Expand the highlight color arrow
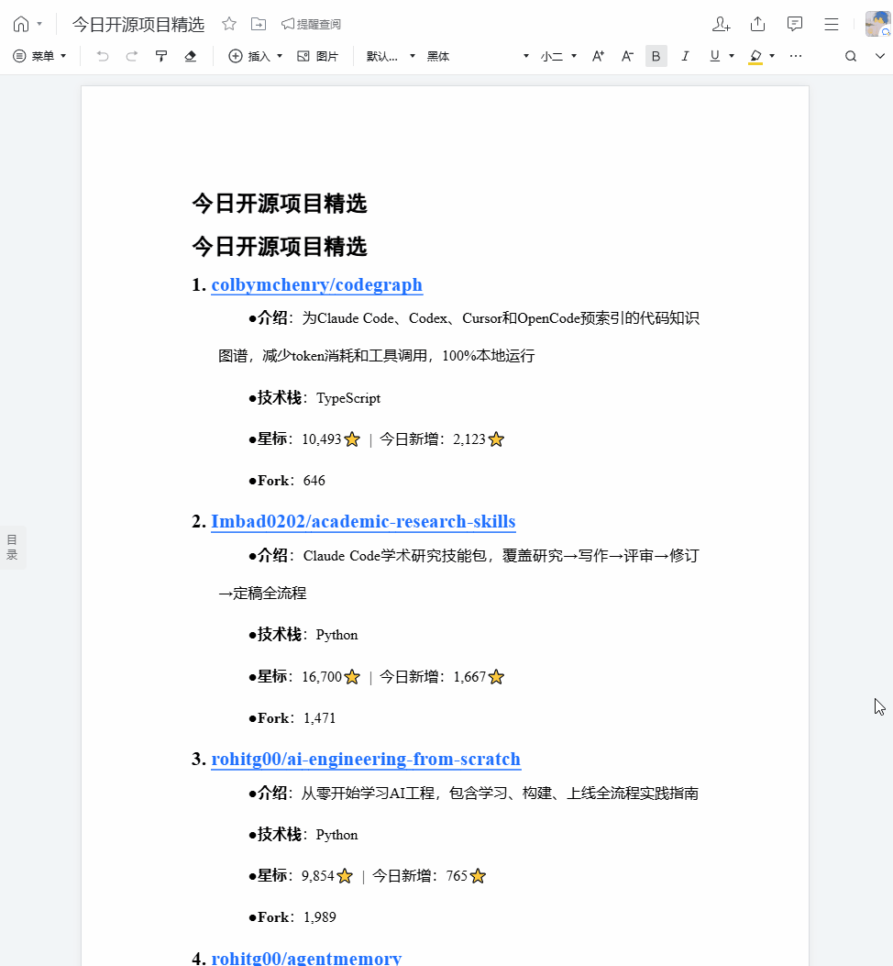Viewport: 893px width, 966px height. [x=772, y=56]
